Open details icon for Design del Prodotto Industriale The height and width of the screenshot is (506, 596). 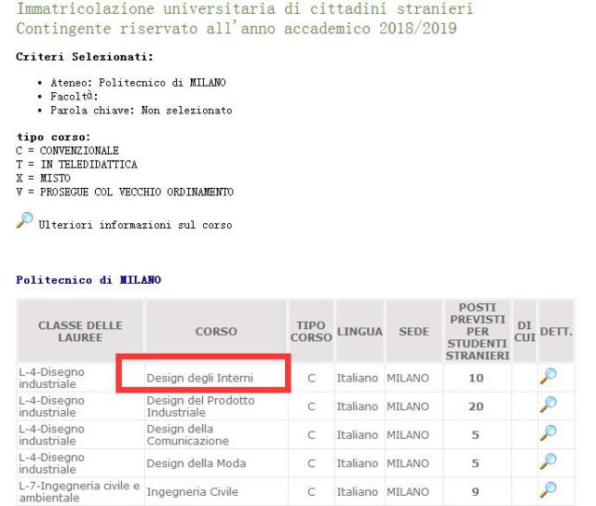tap(549, 405)
